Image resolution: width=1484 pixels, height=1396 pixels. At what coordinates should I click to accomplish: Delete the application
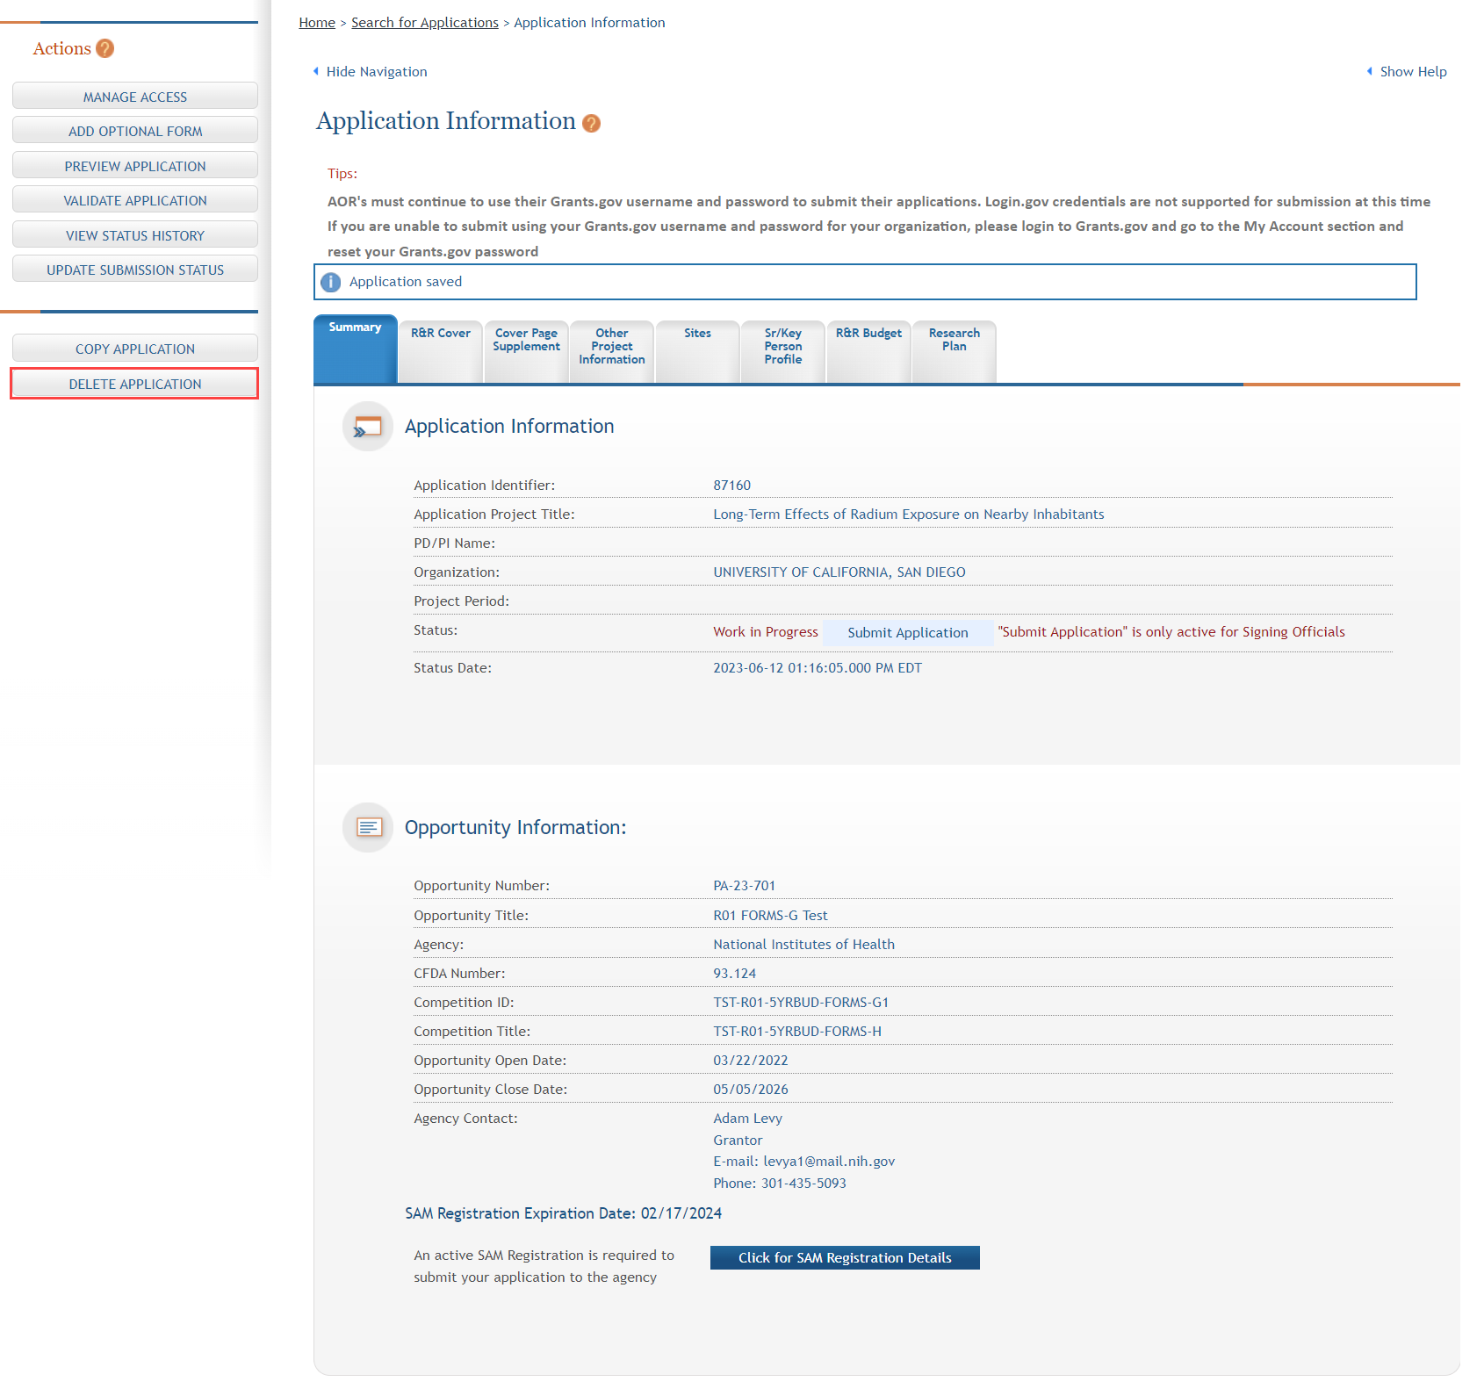point(133,384)
